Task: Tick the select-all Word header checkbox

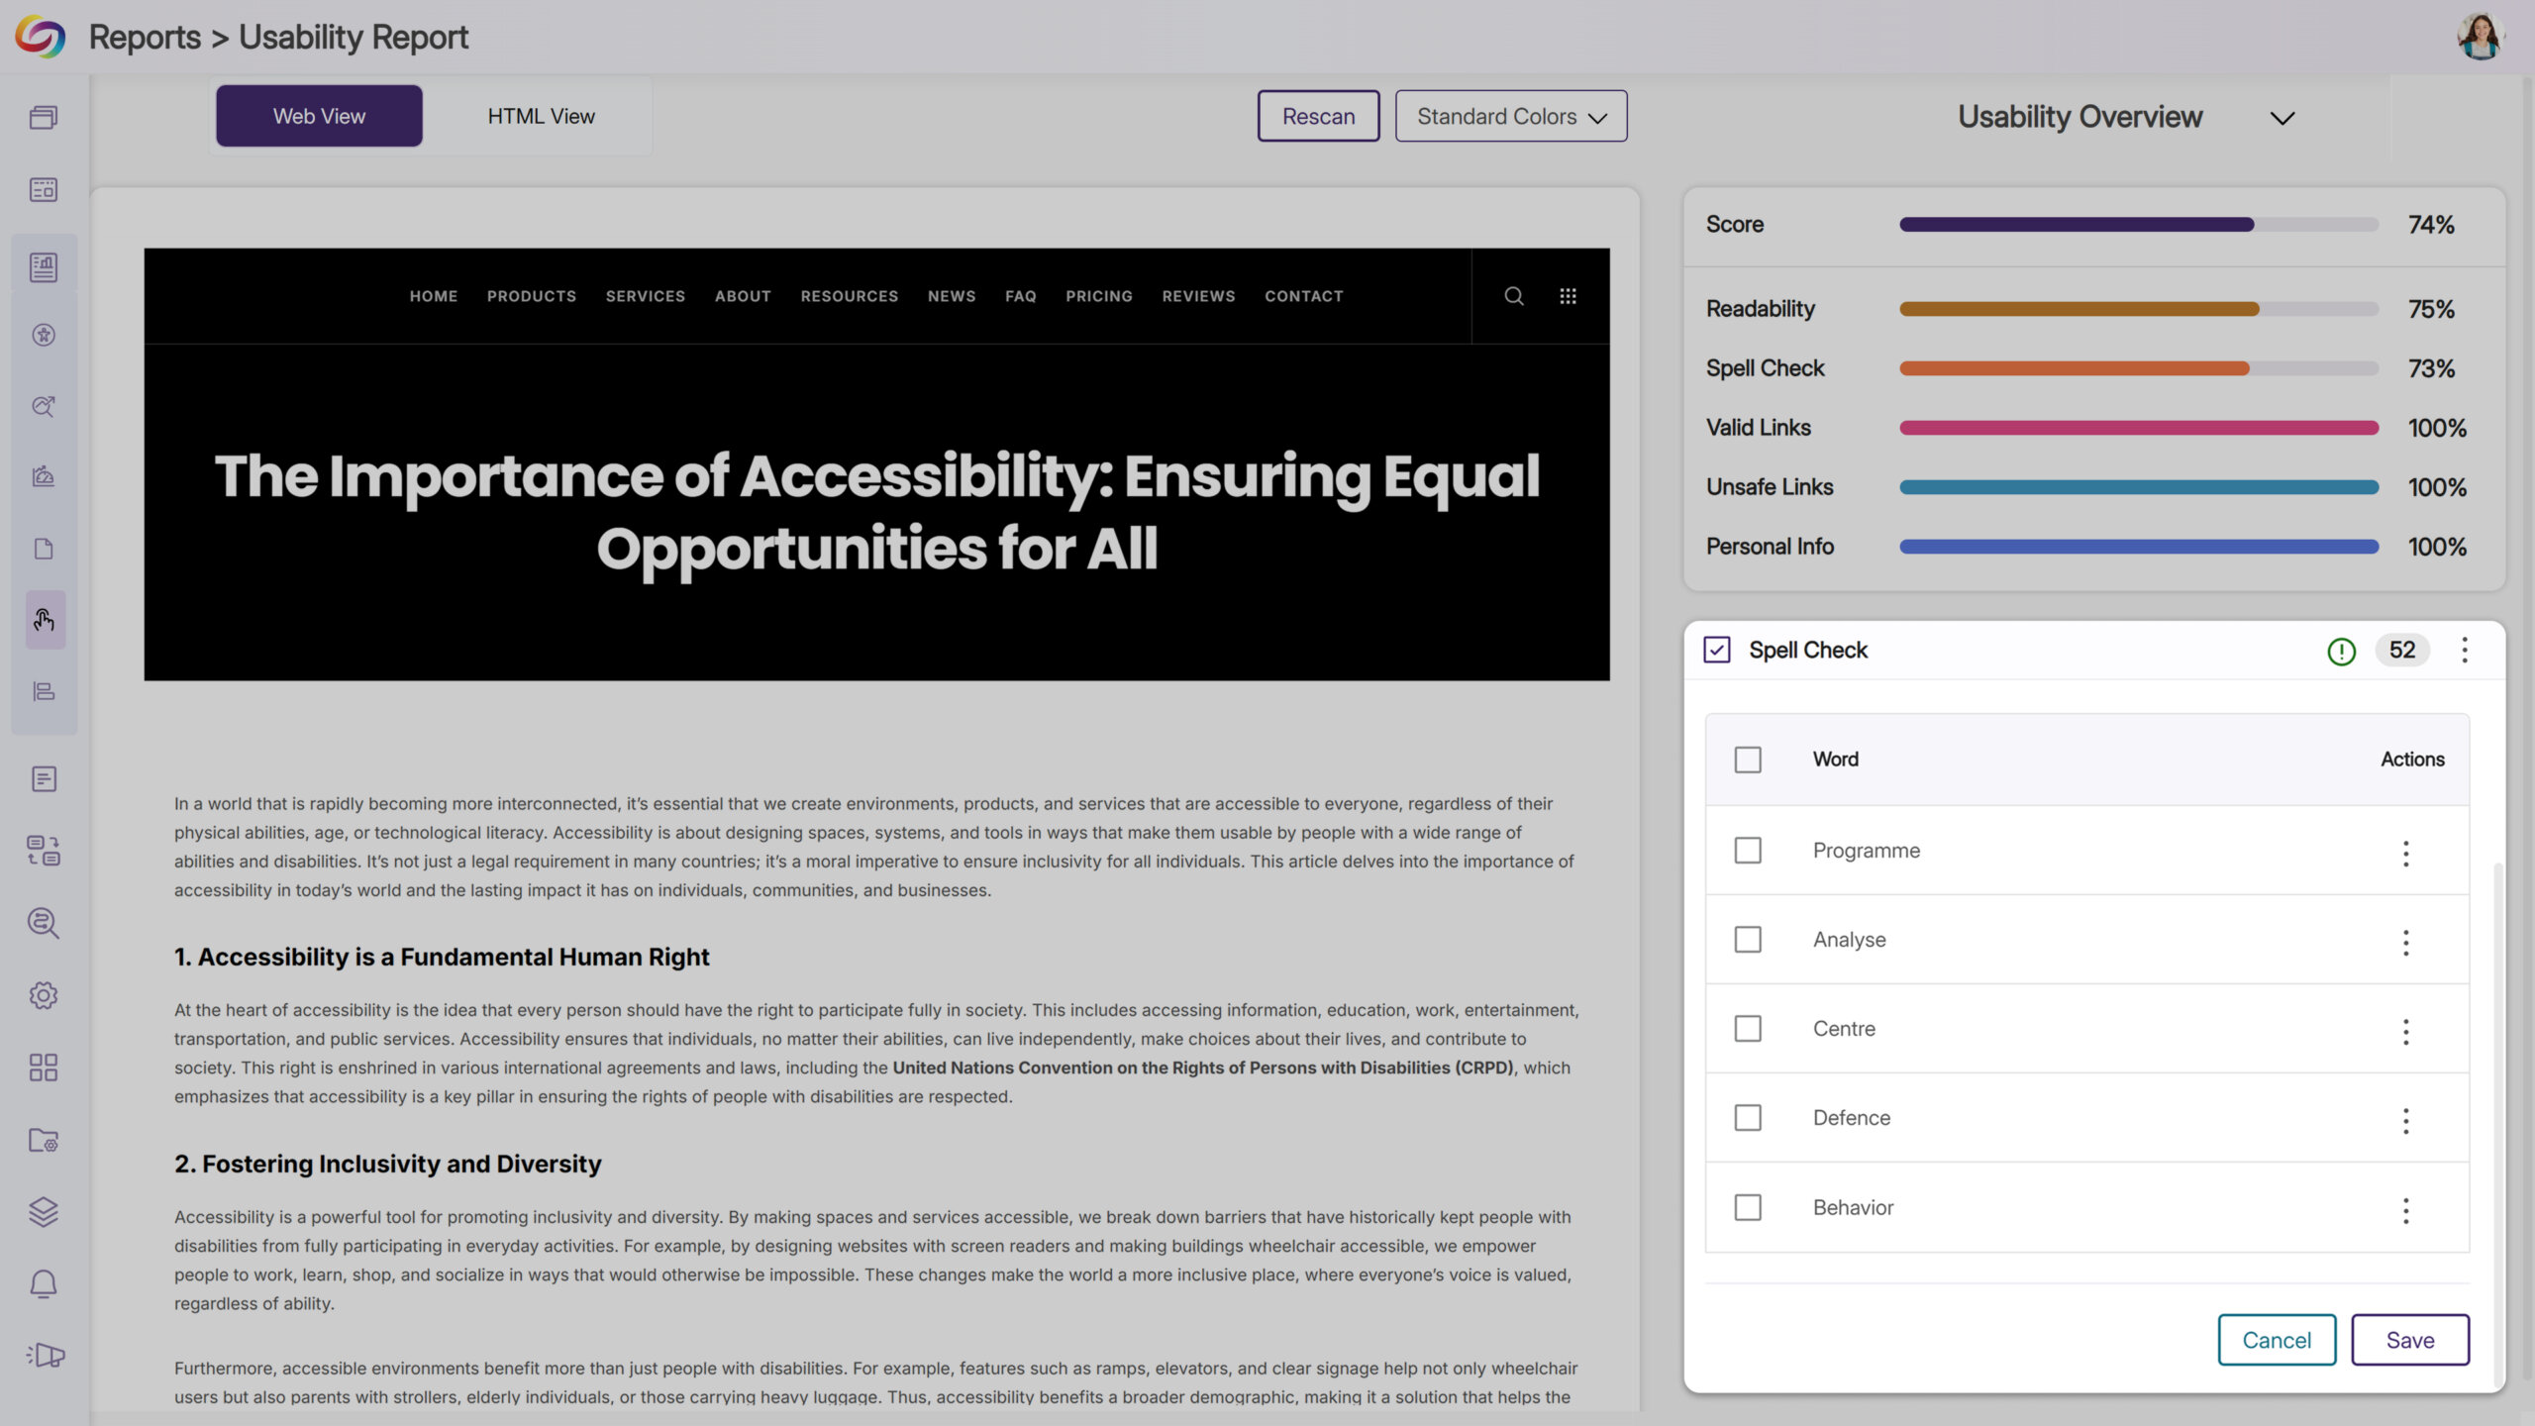Action: pyautogui.click(x=1748, y=760)
